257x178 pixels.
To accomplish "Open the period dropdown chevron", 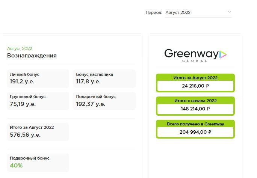I will [x=230, y=12].
